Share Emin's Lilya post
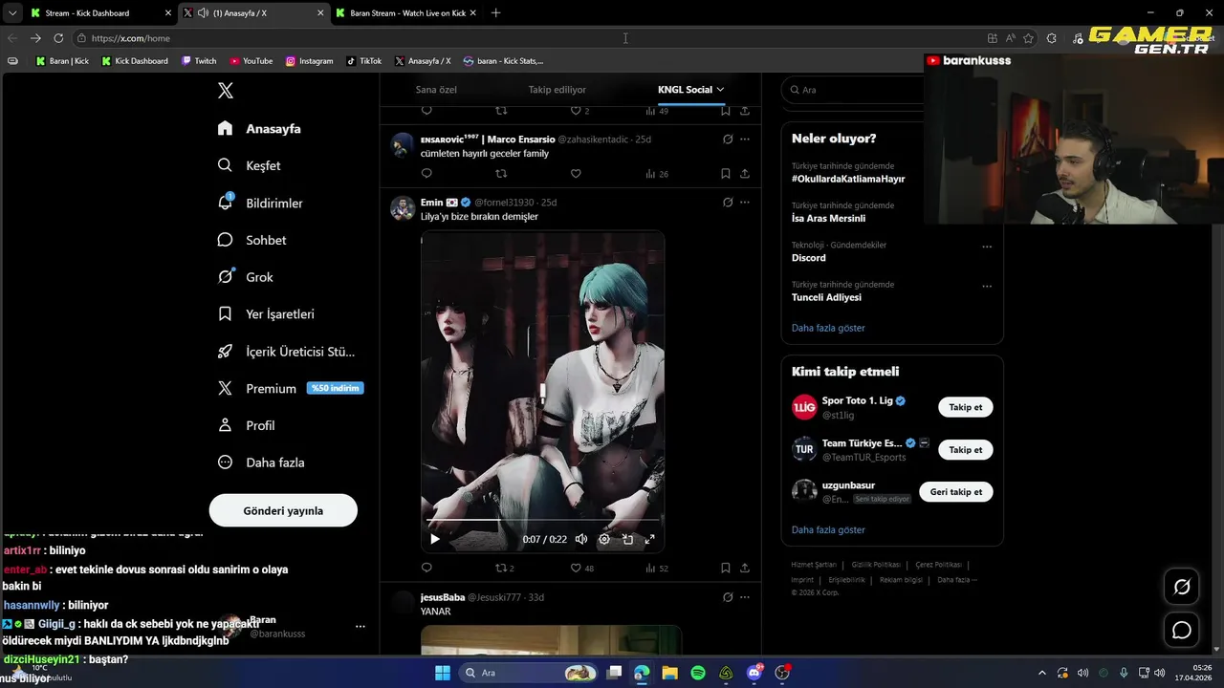The height and width of the screenshot is (688, 1224). coord(745,568)
